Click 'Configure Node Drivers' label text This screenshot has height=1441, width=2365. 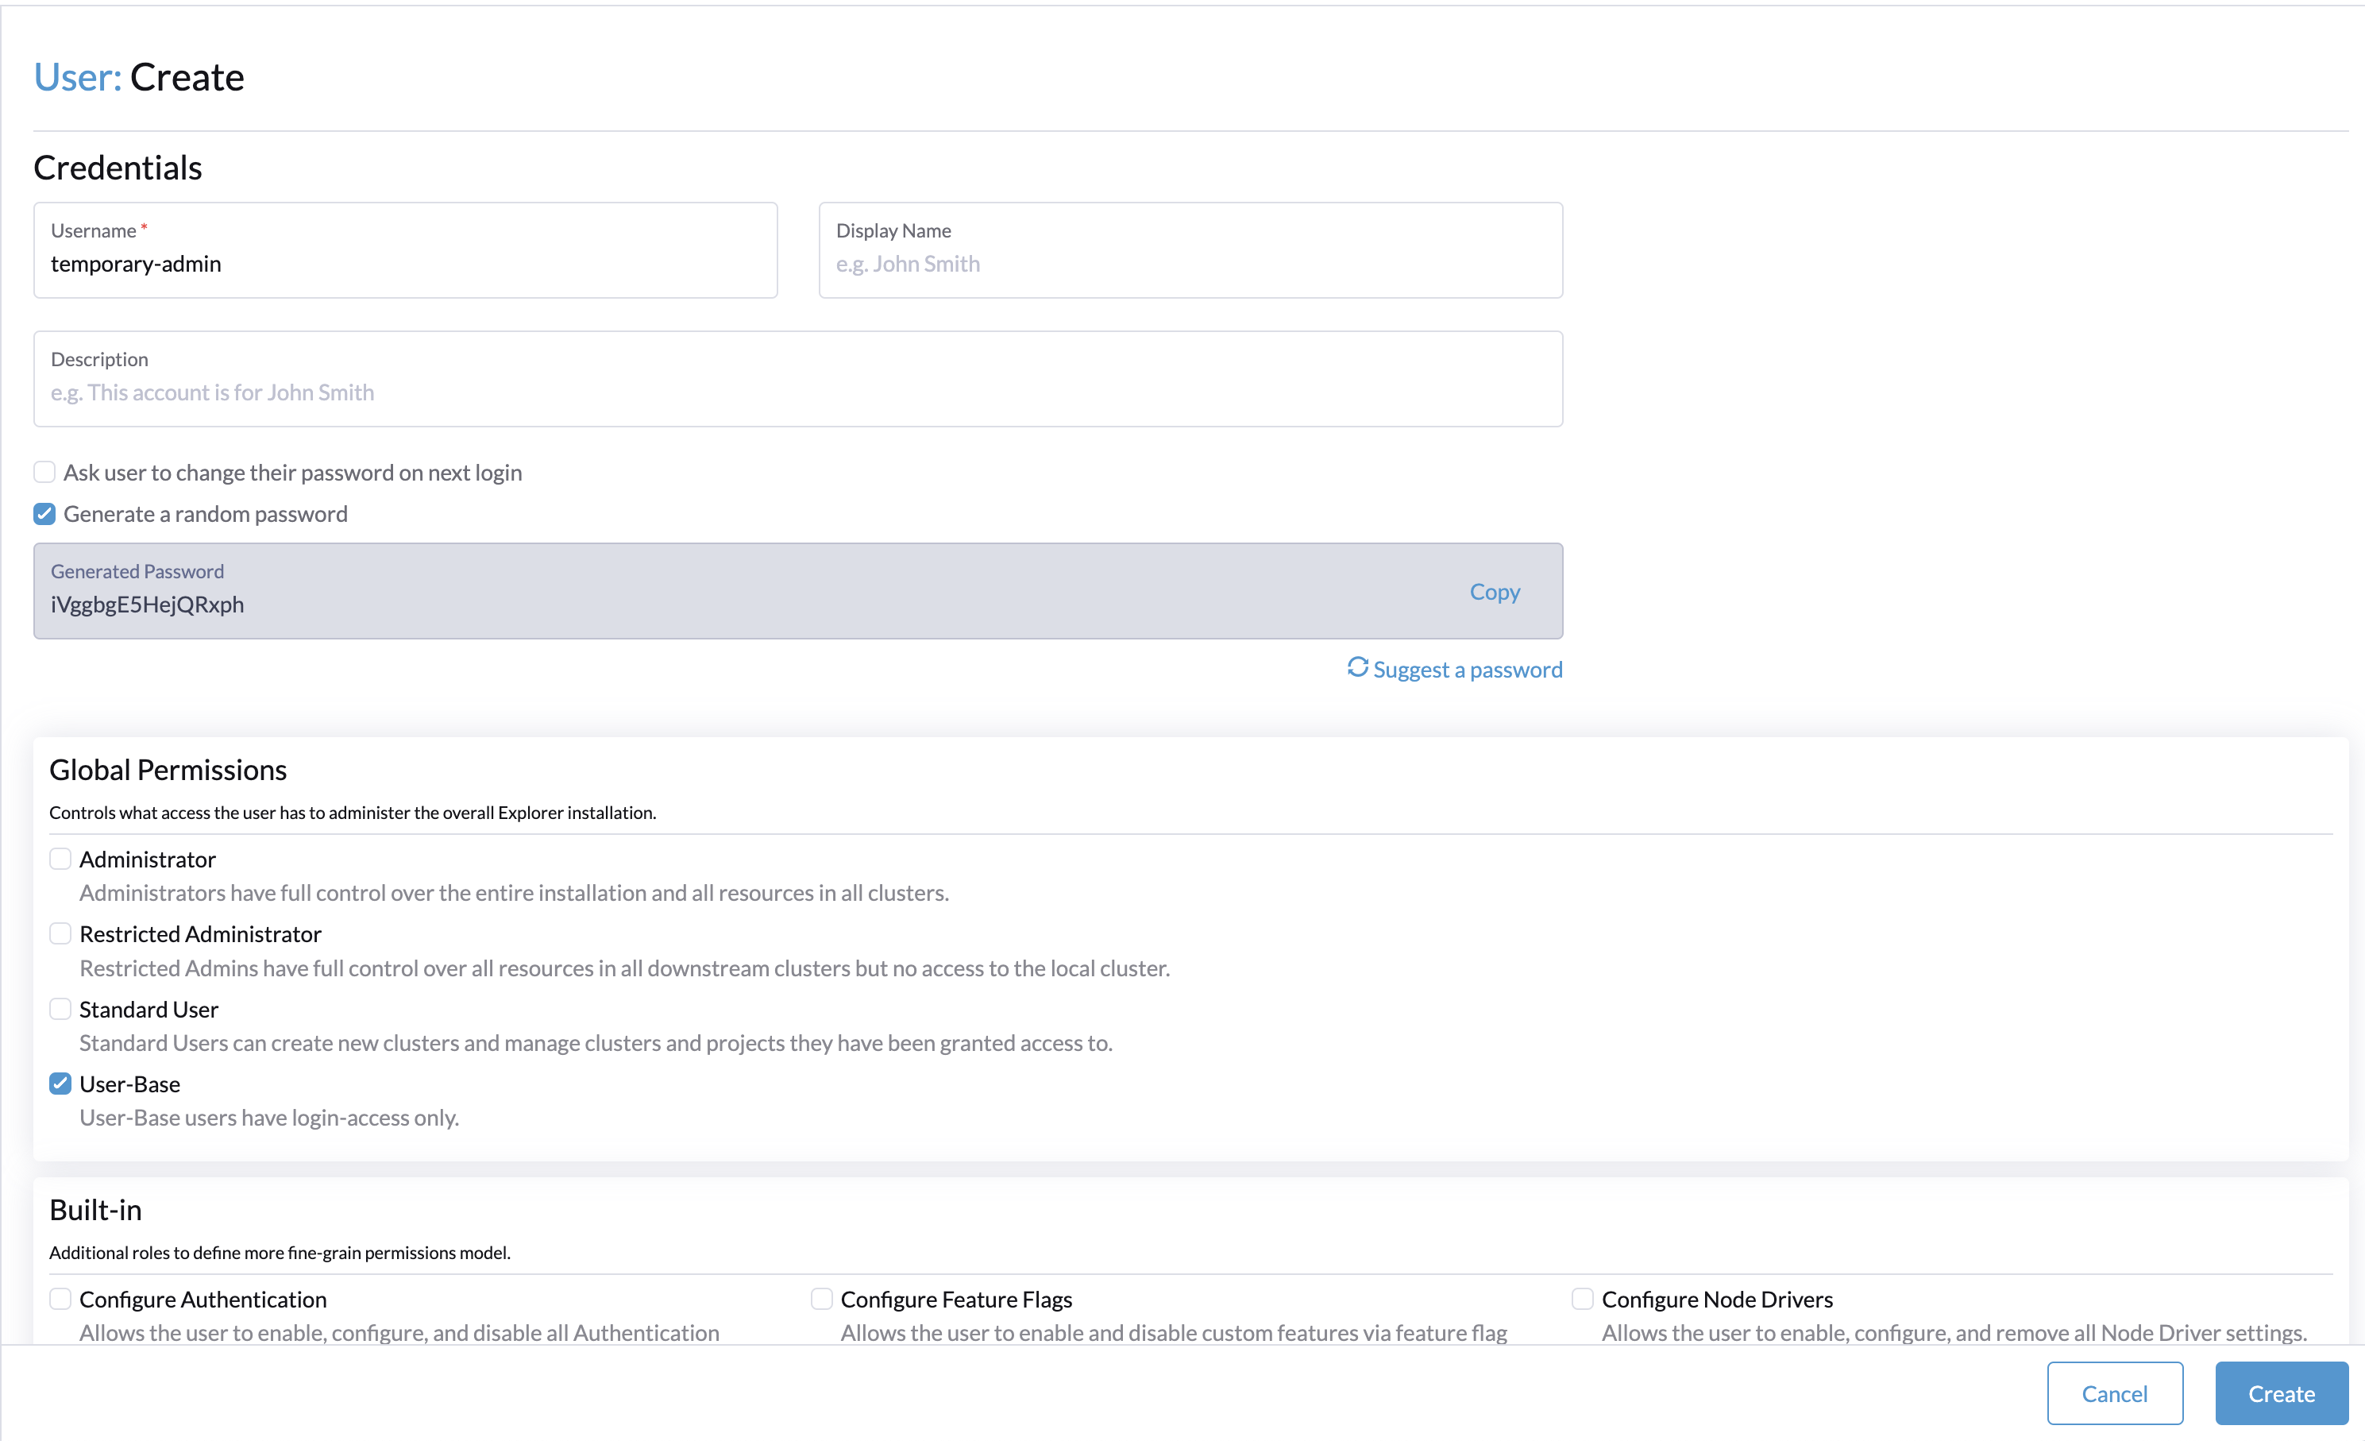pos(1717,1299)
